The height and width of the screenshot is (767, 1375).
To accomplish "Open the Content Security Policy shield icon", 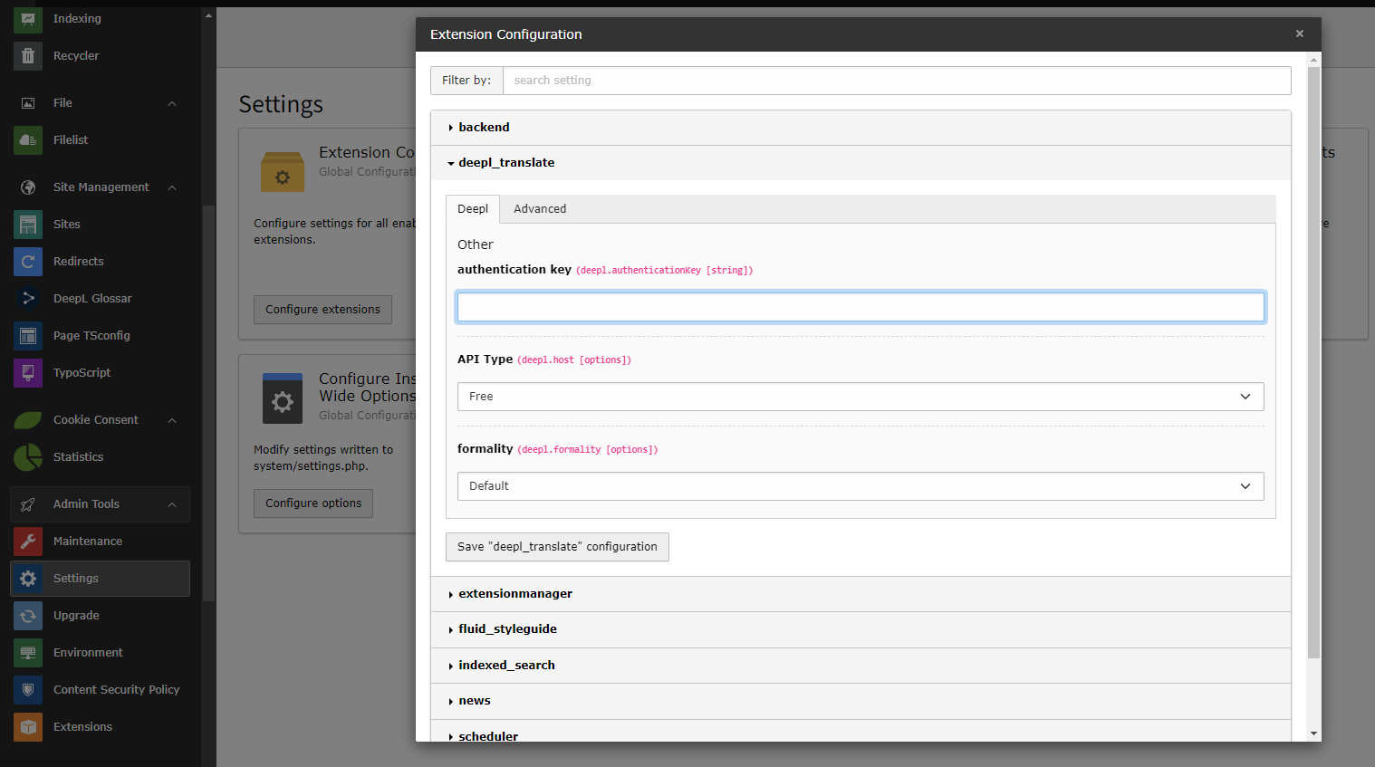I will pos(28,689).
